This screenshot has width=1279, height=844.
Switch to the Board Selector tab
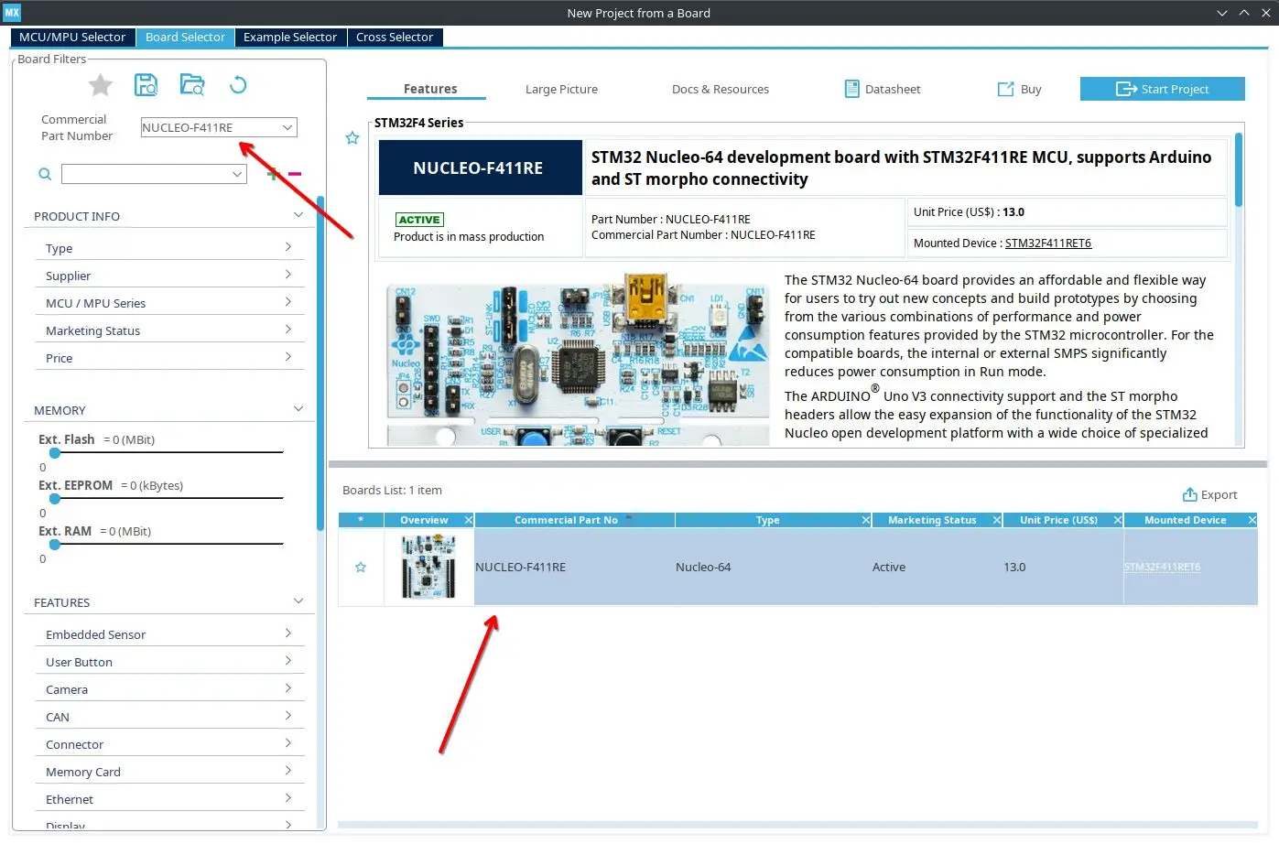click(x=185, y=37)
